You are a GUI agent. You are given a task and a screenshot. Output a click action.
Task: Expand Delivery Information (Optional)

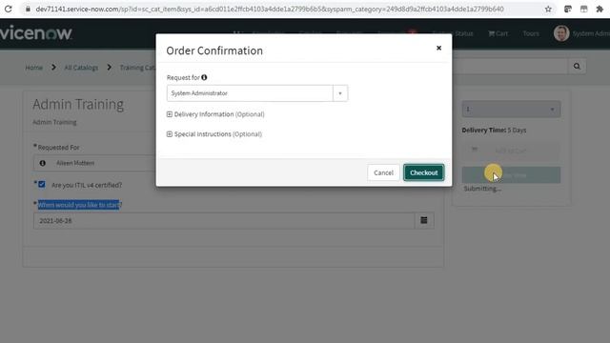coord(215,114)
